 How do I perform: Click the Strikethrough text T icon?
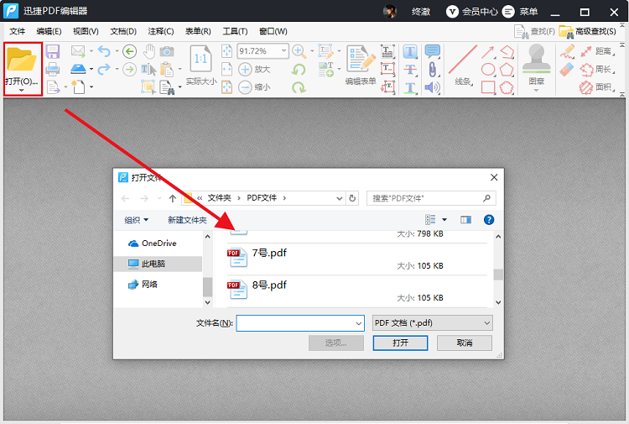[x=409, y=69]
